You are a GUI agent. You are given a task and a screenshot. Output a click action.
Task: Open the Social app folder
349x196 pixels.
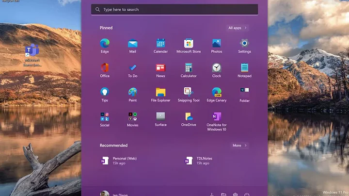point(105,119)
